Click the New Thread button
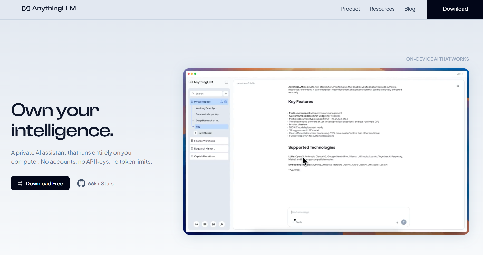 [203, 133]
